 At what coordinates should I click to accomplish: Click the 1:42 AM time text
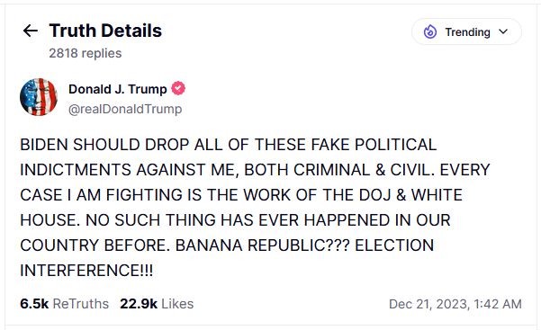498,304
